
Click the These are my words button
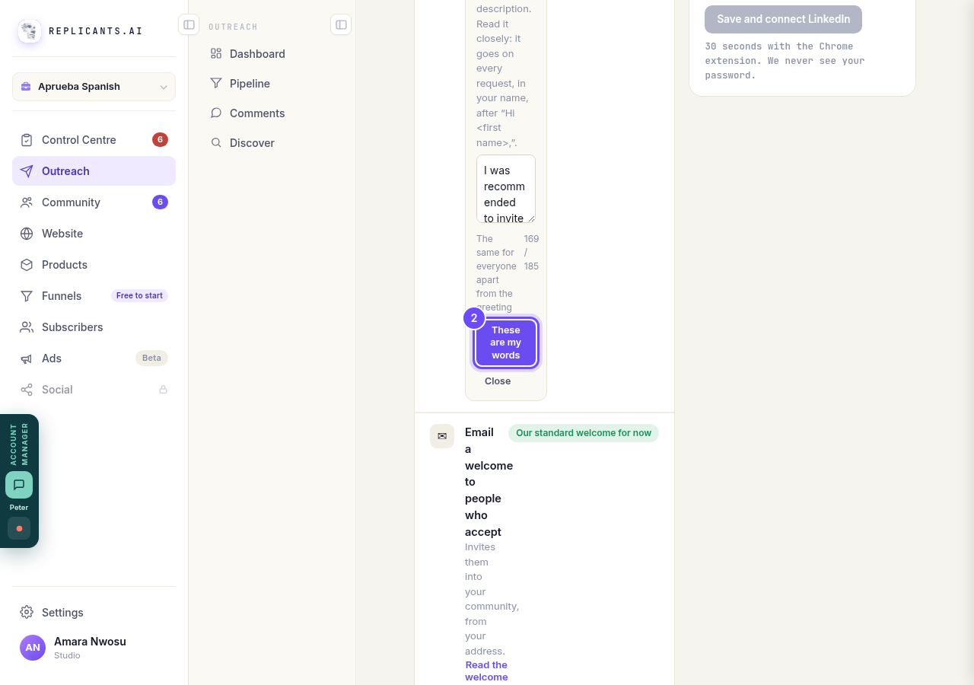click(x=506, y=342)
